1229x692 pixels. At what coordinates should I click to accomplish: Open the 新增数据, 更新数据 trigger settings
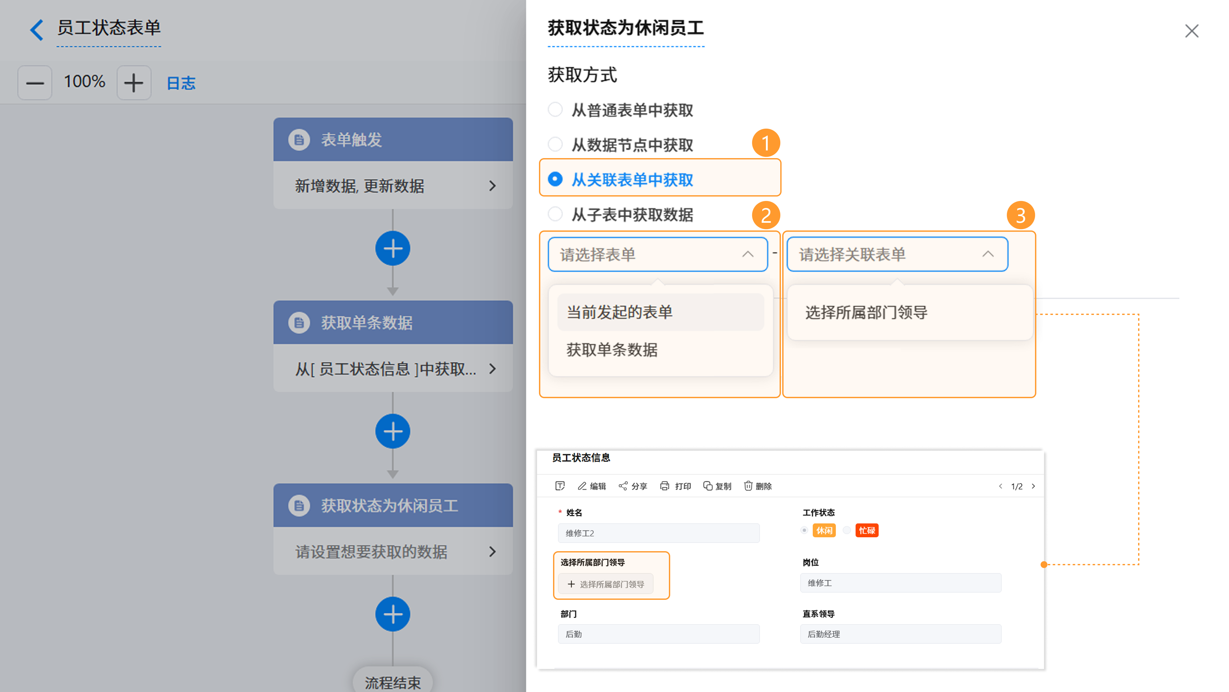pos(393,186)
